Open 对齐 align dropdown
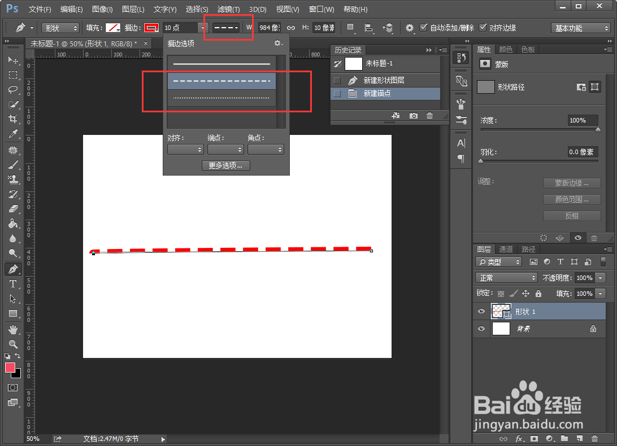 185,150
